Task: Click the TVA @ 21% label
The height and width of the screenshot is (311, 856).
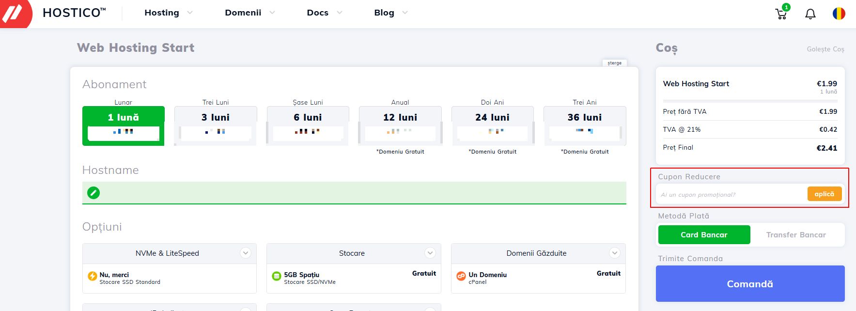Action: [682, 129]
